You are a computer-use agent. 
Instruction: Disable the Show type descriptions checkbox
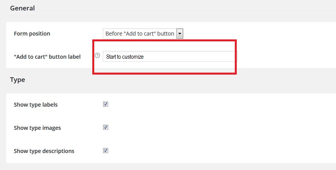click(x=105, y=151)
